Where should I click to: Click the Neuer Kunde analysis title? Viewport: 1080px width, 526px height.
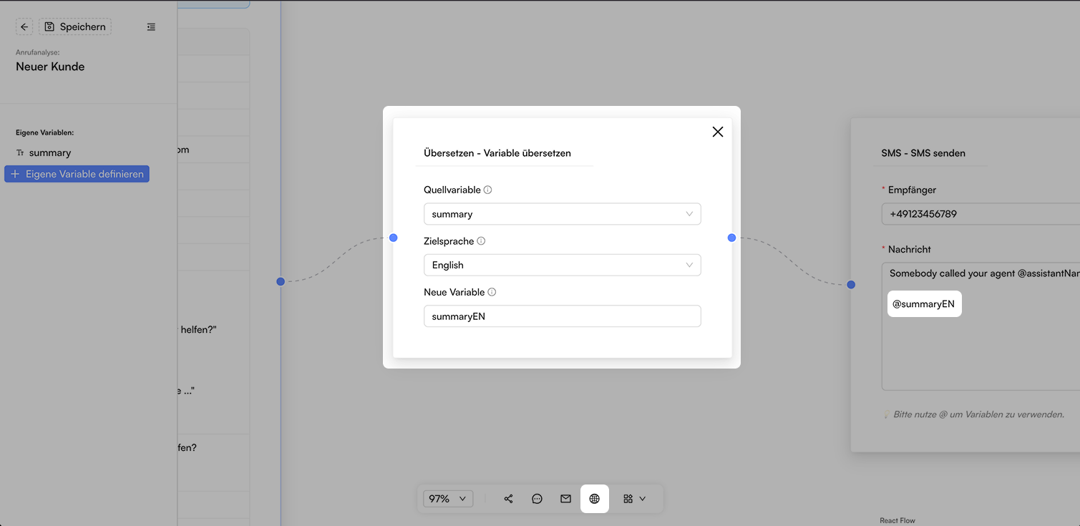pos(50,67)
